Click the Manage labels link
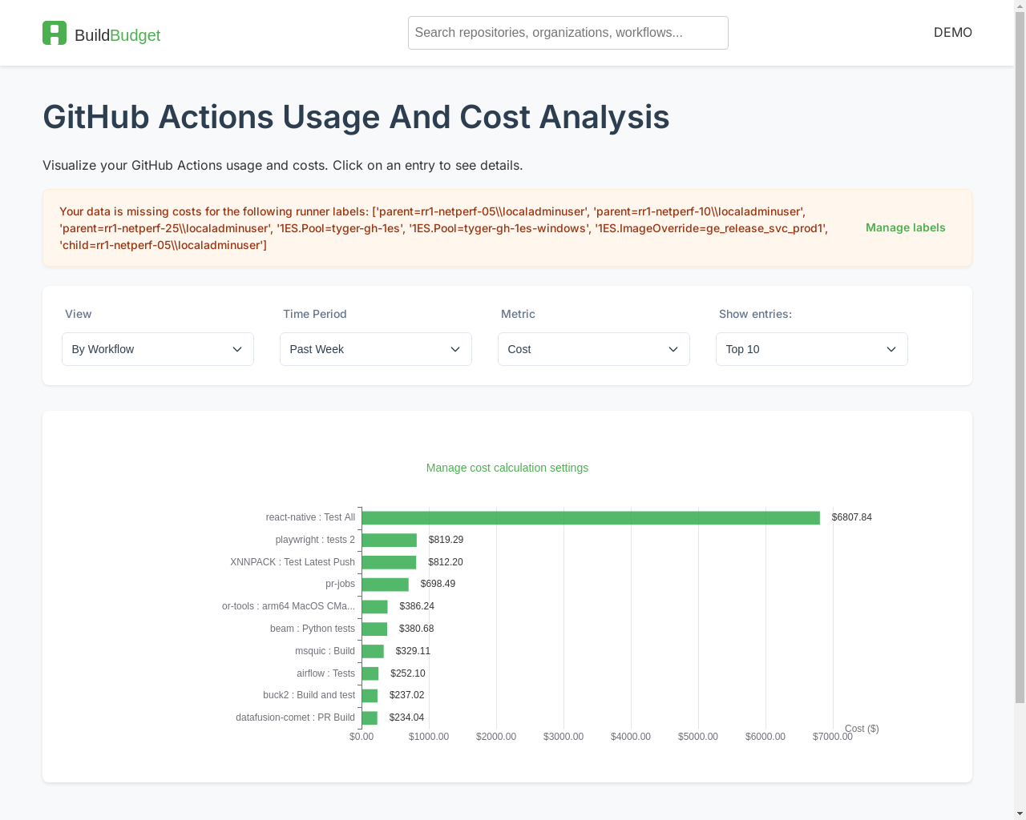Viewport: 1026px width, 820px height. tap(905, 227)
